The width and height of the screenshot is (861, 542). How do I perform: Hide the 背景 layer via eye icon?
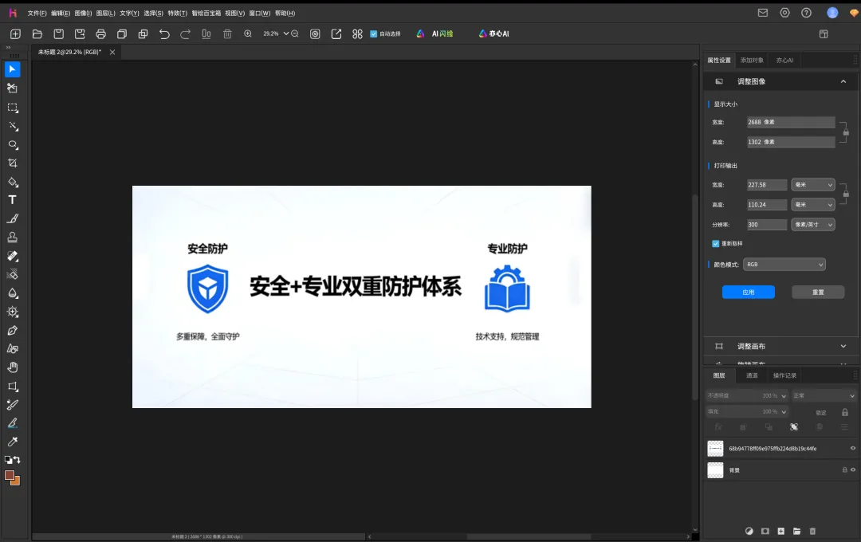tap(853, 470)
